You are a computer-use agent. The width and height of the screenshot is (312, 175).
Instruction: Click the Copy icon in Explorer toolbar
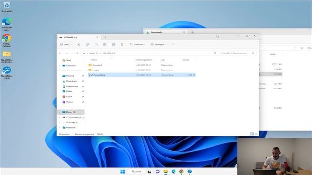point(87,44)
